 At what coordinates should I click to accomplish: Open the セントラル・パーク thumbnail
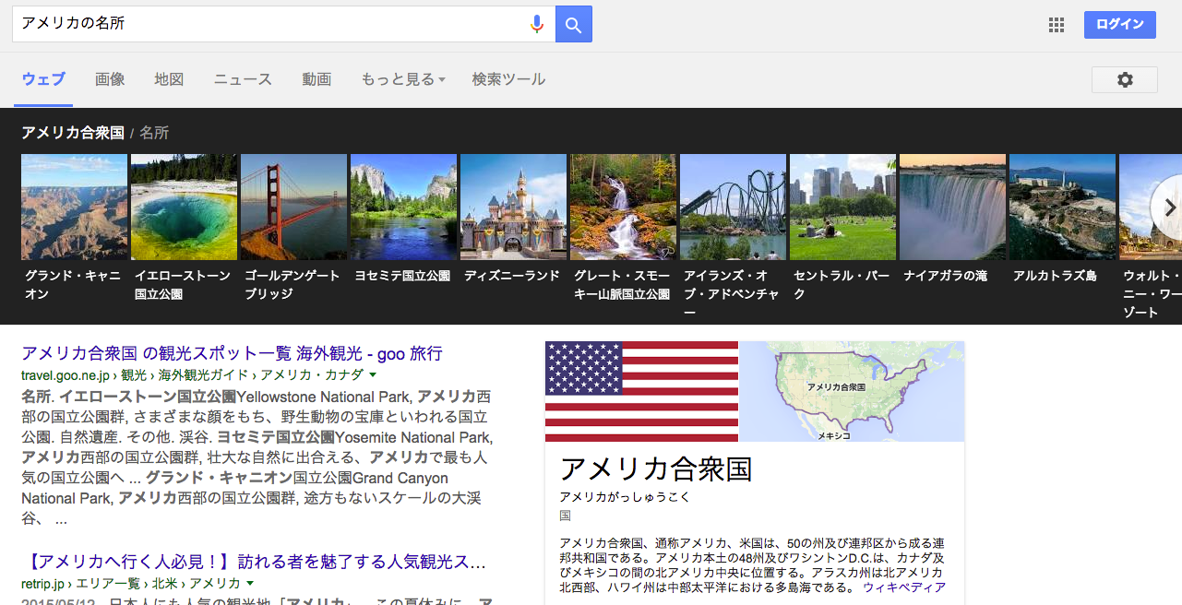coord(842,207)
